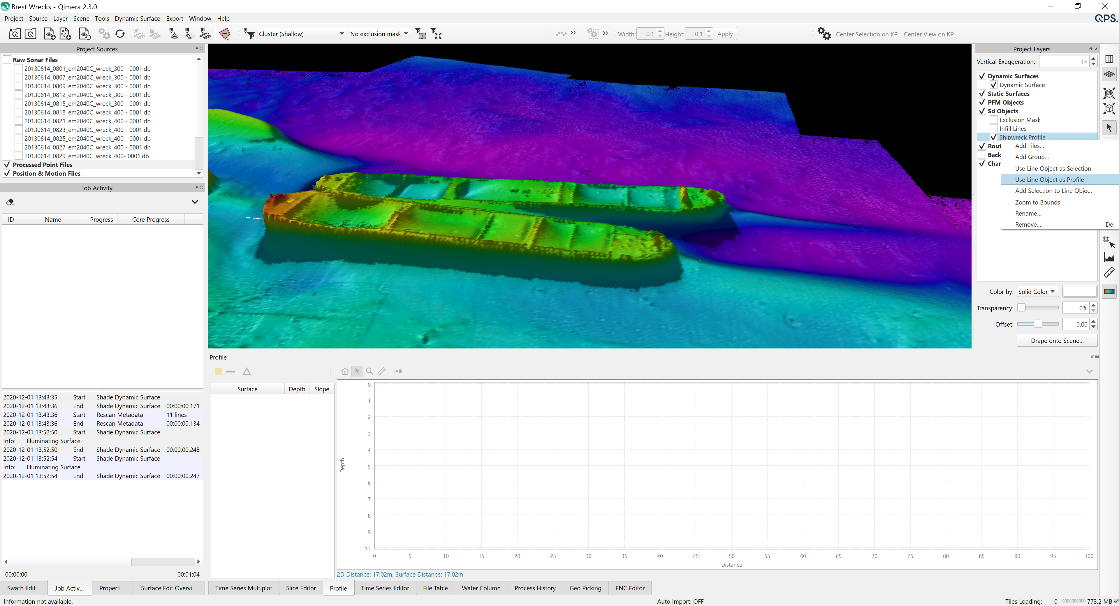
Task: Select the measure ruler tool in right toolbar
Action: coord(1109,273)
